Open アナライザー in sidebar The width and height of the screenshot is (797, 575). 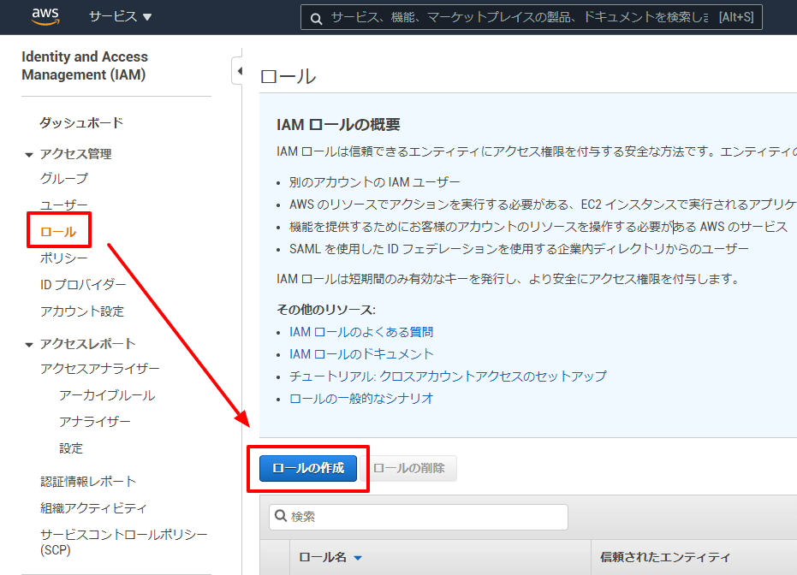point(94,422)
